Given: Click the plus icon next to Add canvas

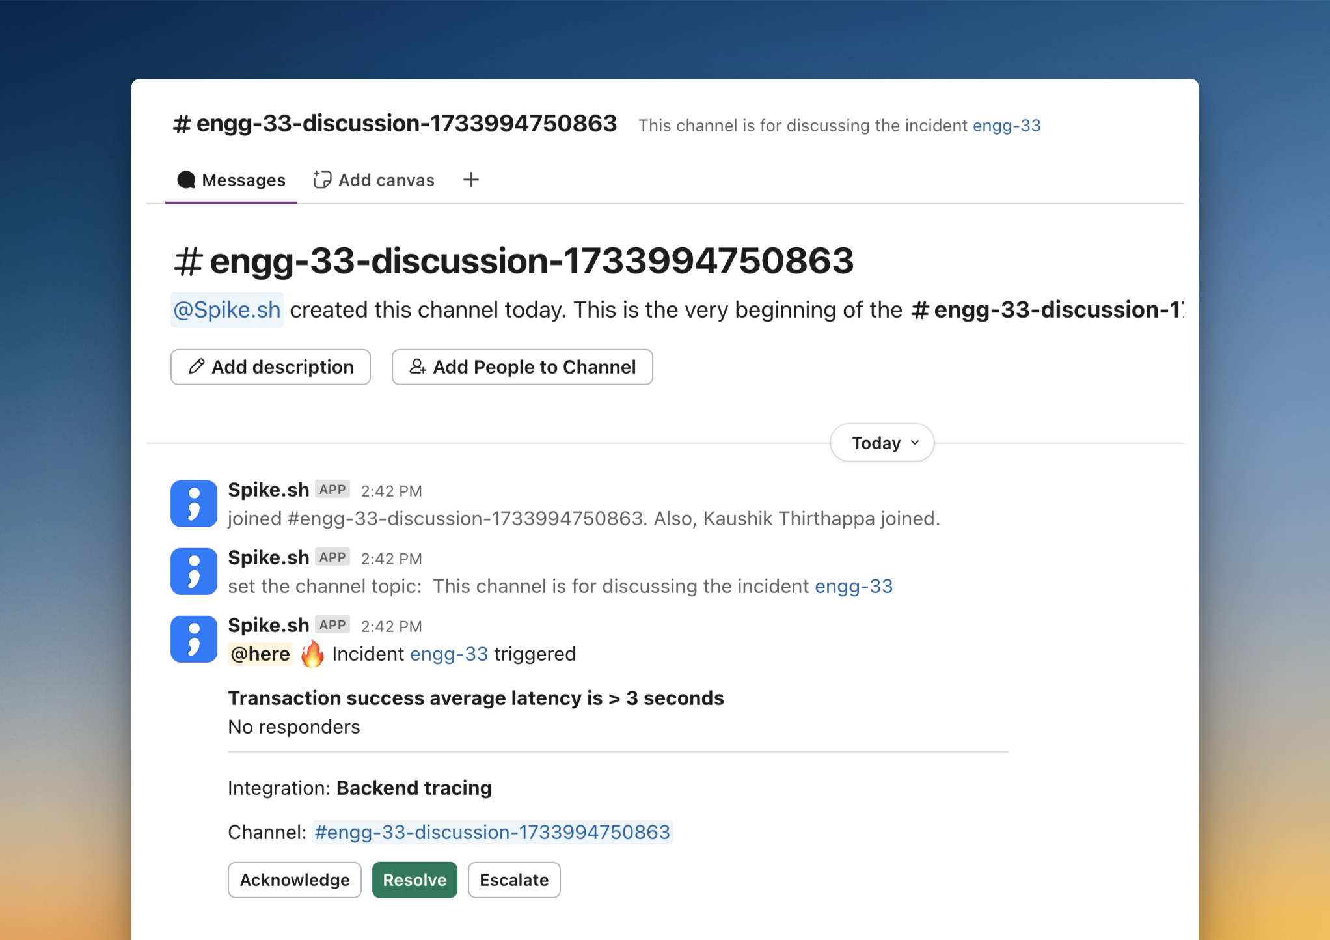Looking at the screenshot, I should (x=471, y=180).
